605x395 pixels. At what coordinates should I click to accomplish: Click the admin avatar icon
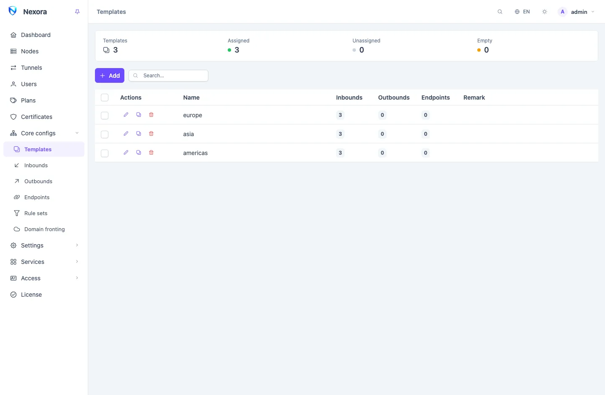pyautogui.click(x=563, y=12)
